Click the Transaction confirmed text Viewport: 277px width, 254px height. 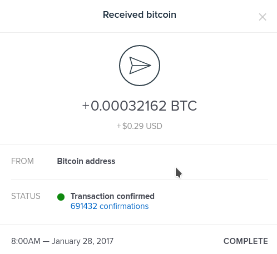(x=112, y=196)
